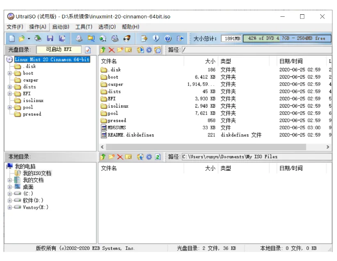
Task: Click the Make CD/DVD image drive icon
Action: (x=79, y=38)
